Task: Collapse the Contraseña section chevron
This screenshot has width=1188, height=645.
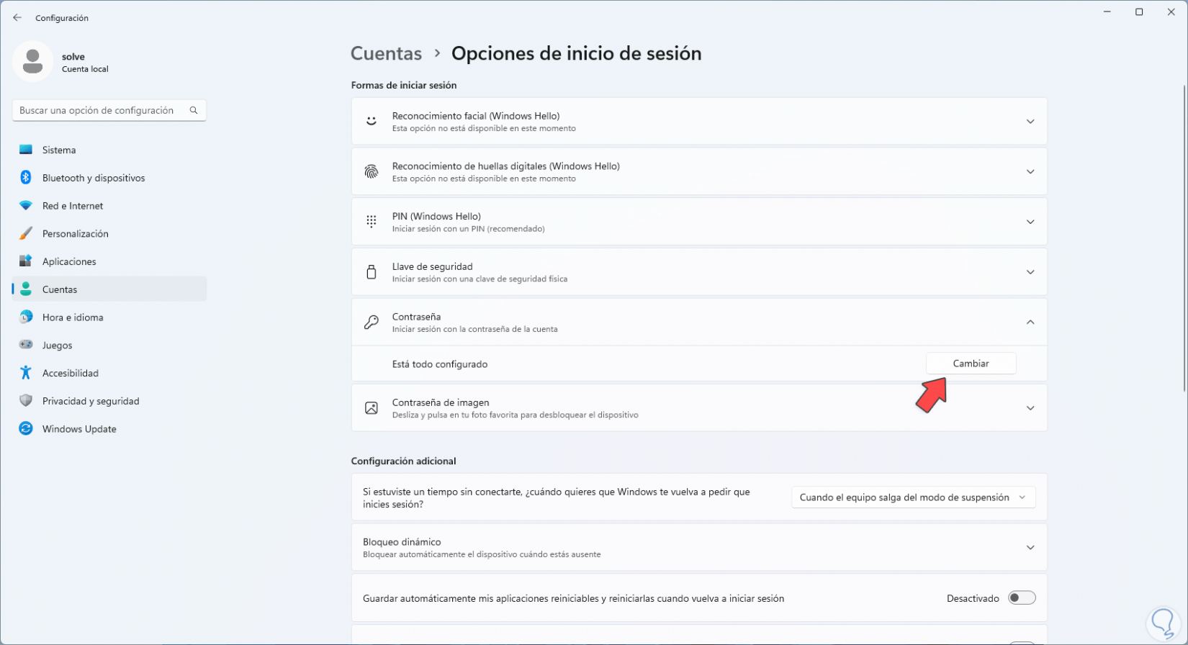Action: coord(1030,322)
